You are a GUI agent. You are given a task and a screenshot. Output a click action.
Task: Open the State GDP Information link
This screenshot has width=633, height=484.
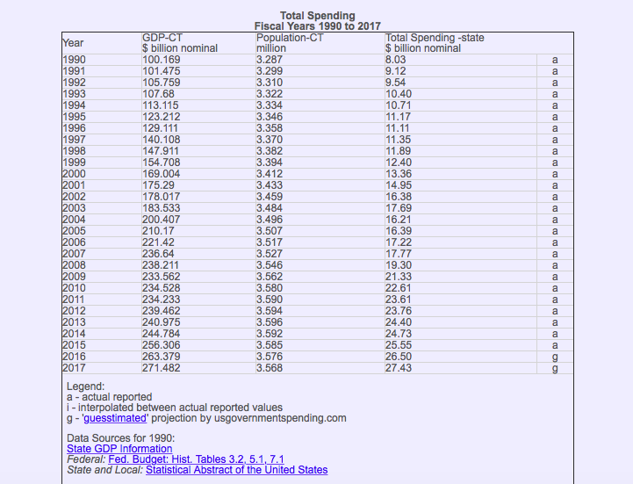pyautogui.click(x=119, y=449)
